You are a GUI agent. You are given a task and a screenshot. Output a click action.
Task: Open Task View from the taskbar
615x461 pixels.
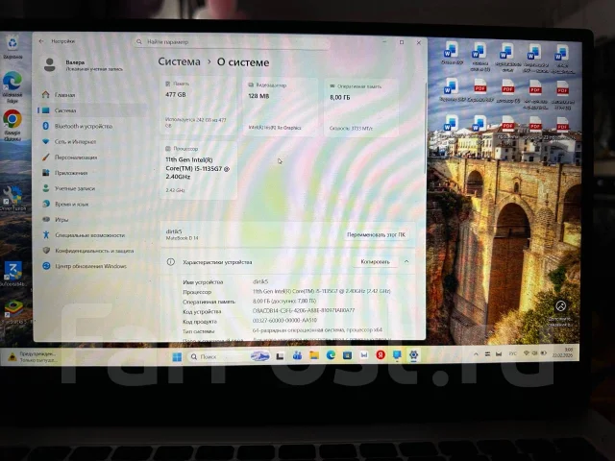280,356
